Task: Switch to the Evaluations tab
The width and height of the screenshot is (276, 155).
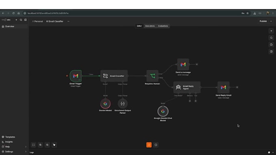Action: (163, 26)
